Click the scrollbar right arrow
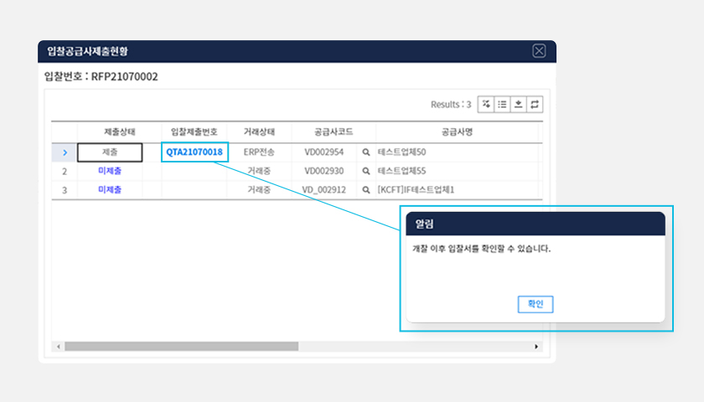This screenshot has height=402, width=704. tap(537, 346)
